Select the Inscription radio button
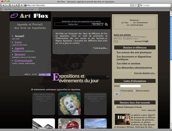 (x=122, y=91)
